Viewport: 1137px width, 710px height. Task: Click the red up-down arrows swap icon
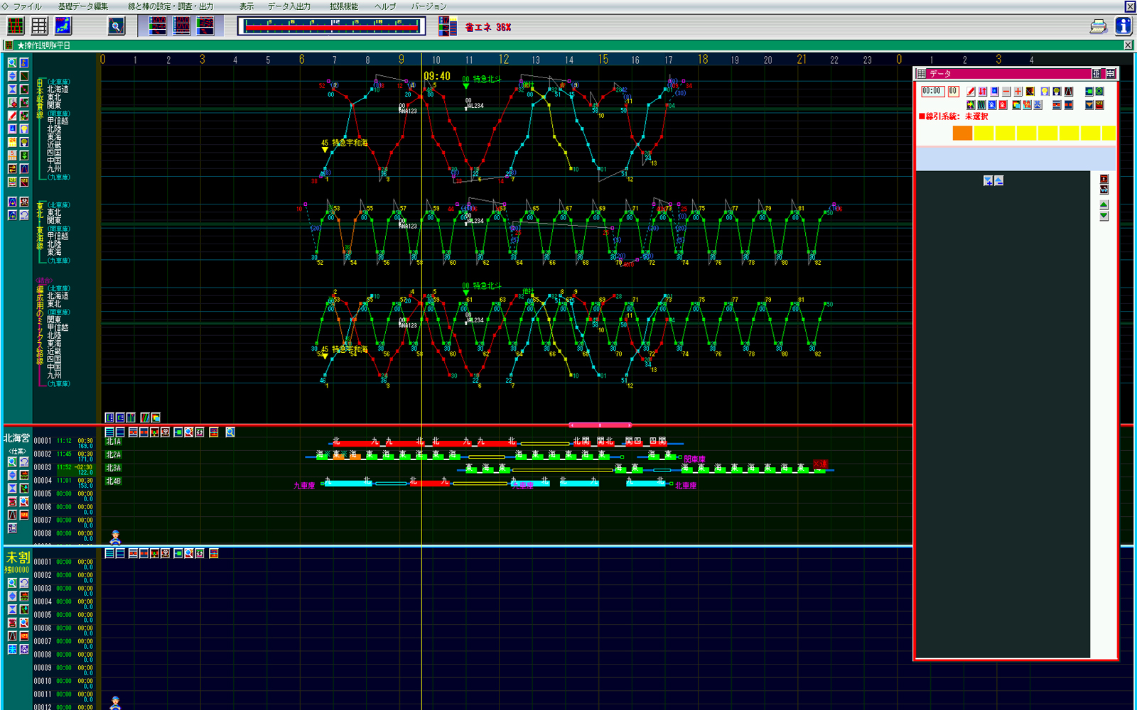click(983, 92)
